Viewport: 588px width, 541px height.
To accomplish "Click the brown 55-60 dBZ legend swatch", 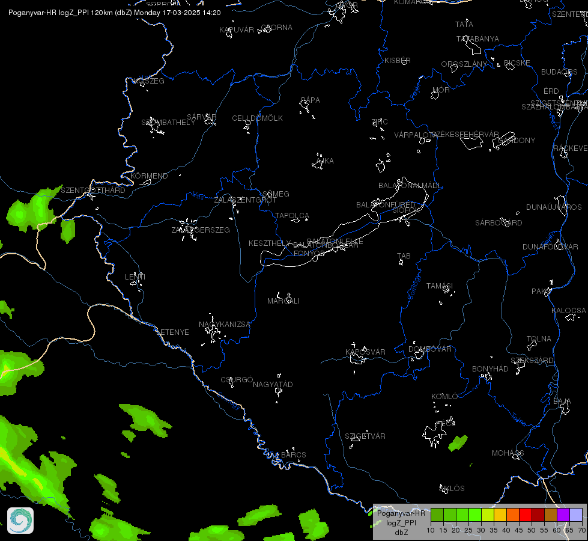I will coord(551,515).
